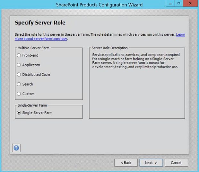Click the Specify Server Role heading
Viewport: 199px width, 172px height.
pyautogui.click(x=40, y=23)
